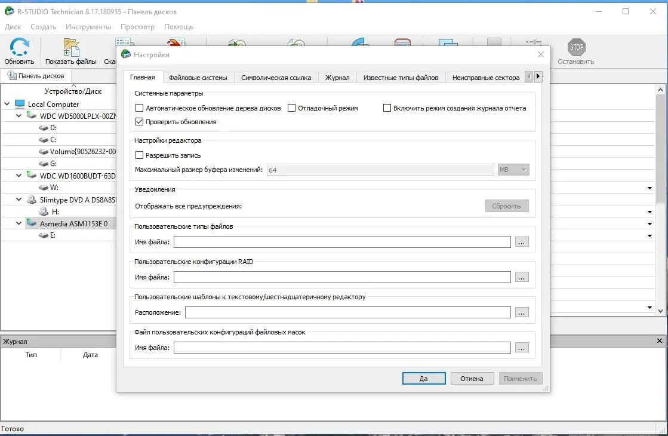668x436 pixels.
Task: Click the Отмена button
Action: (x=472, y=378)
